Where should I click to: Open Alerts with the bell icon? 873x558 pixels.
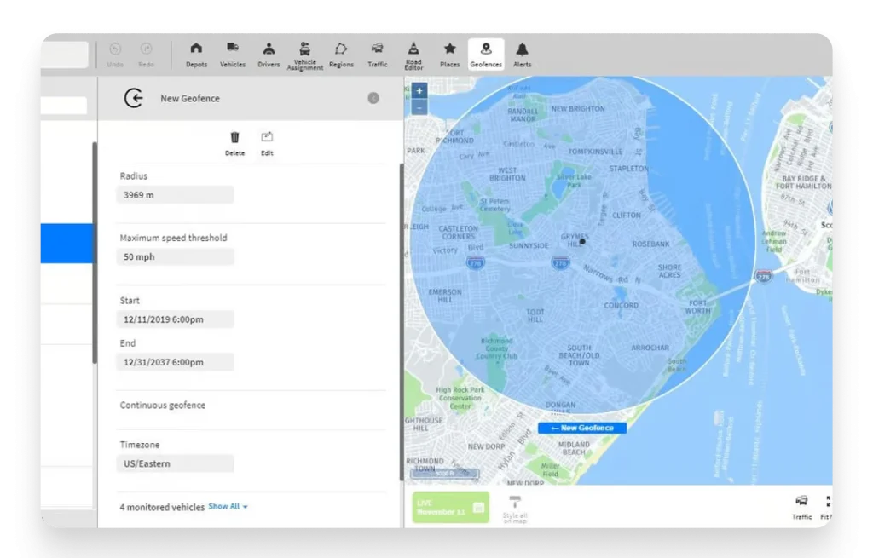522,54
